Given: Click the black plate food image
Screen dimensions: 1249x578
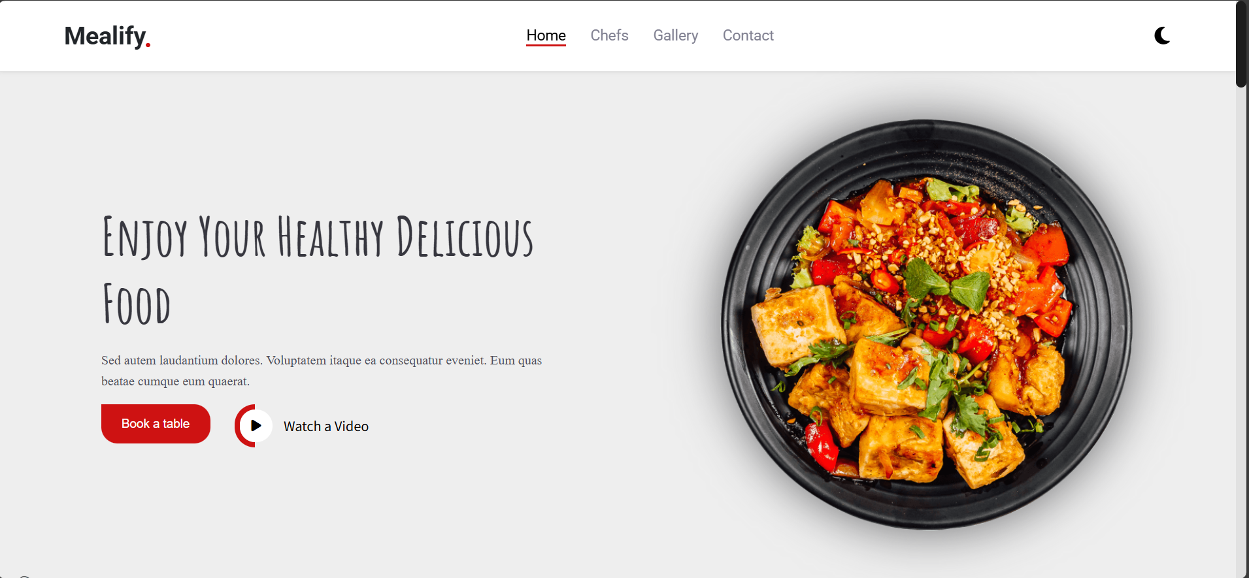Looking at the screenshot, I should coord(927,325).
